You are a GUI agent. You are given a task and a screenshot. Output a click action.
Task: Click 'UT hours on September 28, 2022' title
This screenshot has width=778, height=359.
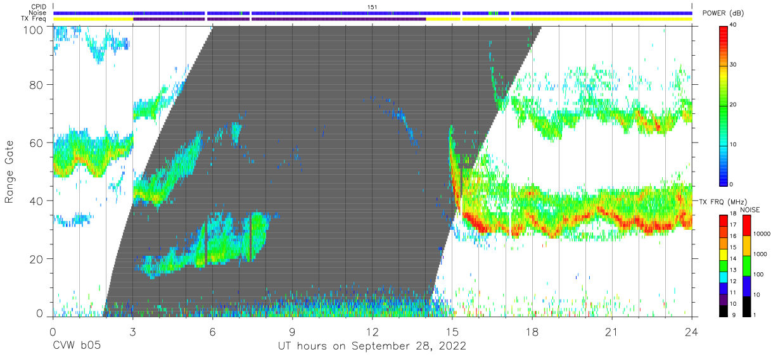(x=372, y=346)
